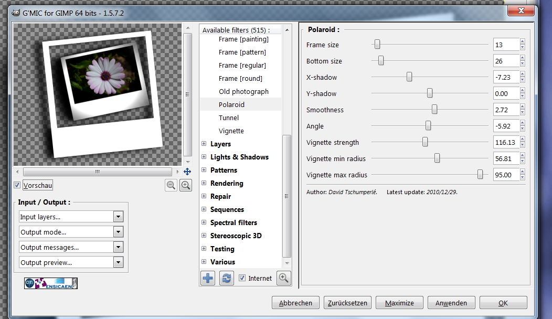Toggle the Internet checkbox
This screenshot has height=319, width=552.
[242, 278]
